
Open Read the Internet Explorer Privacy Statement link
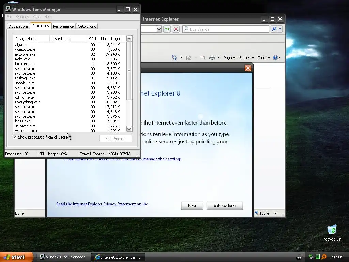[102, 204]
